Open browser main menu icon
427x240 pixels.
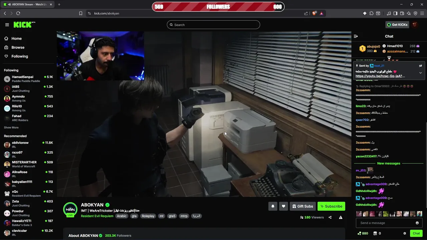[x=422, y=13]
